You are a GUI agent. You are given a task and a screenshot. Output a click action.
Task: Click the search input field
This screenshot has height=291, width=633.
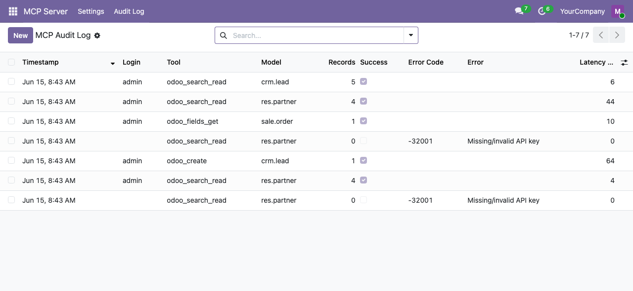coord(316,36)
